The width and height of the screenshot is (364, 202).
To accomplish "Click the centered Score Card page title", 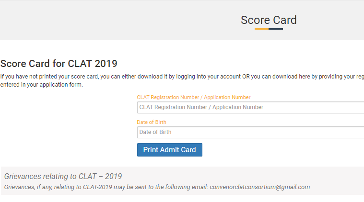I will (269, 20).
